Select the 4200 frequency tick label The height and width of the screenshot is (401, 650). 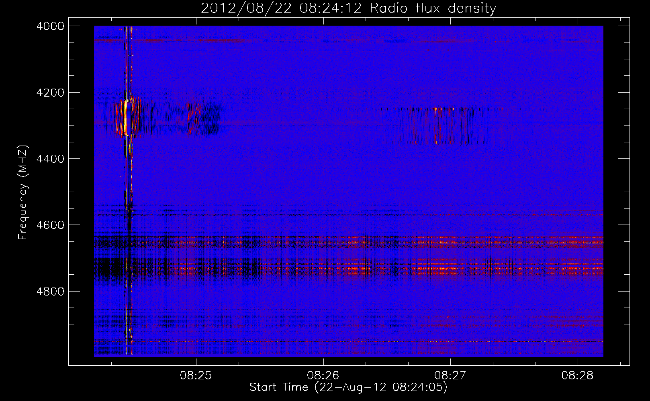pyautogui.click(x=50, y=93)
